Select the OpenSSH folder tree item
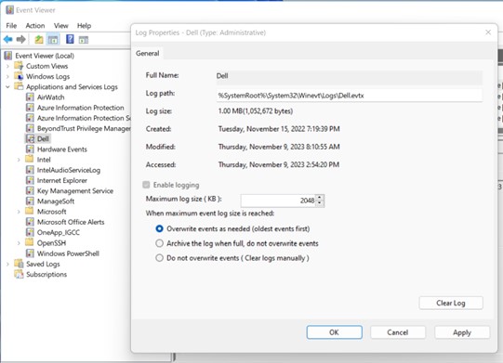Screen dimensions: 503x363 point(51,243)
